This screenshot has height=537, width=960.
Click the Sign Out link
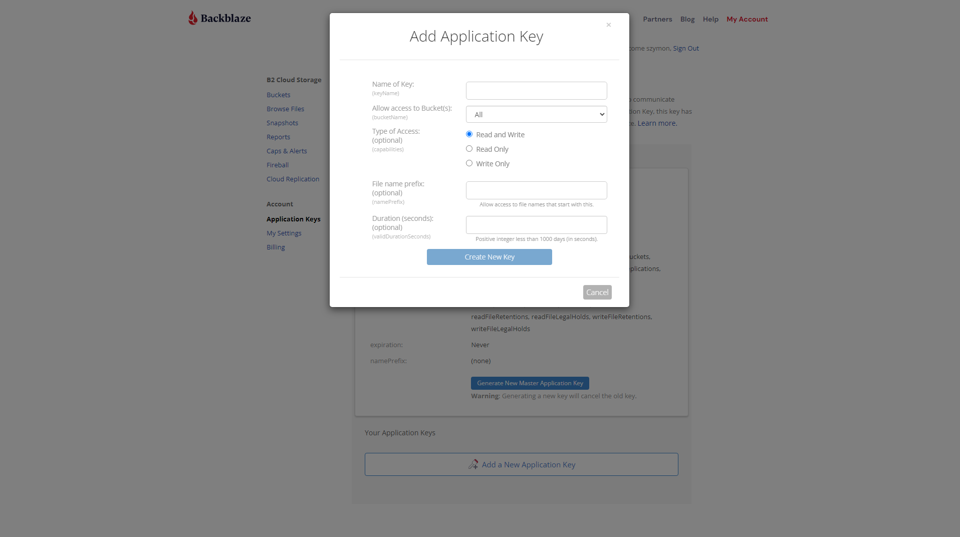685,48
